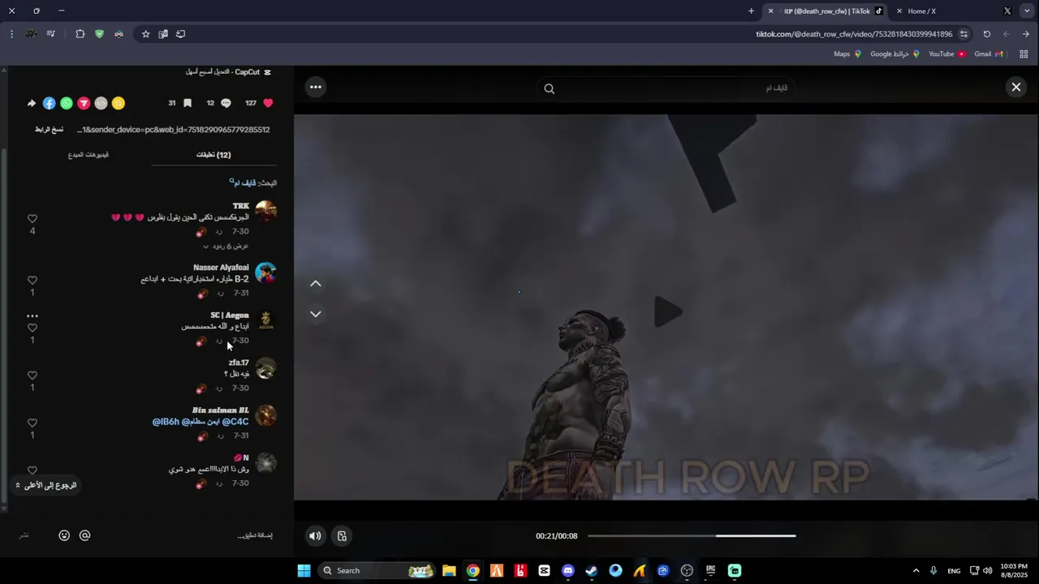The width and height of the screenshot is (1039, 584).
Task: Expand the 6 replies under TRK's comment
Action: (x=226, y=246)
